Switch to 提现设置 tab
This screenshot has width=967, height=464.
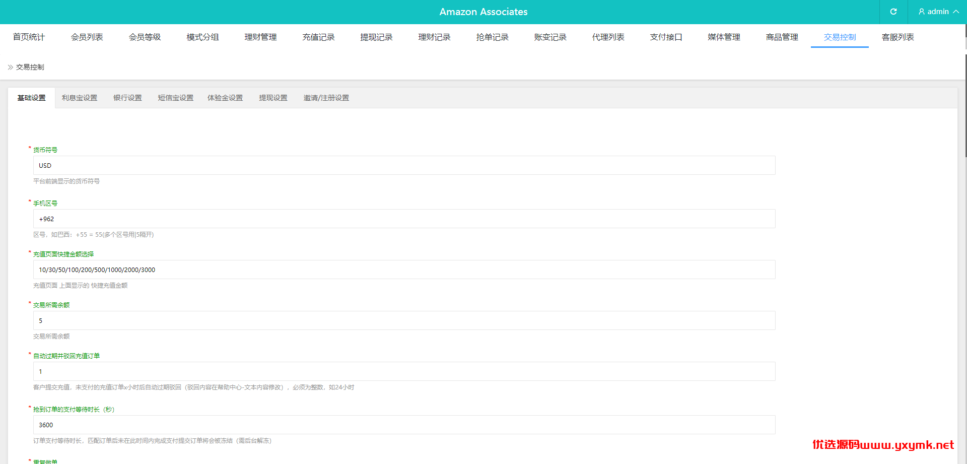point(273,98)
